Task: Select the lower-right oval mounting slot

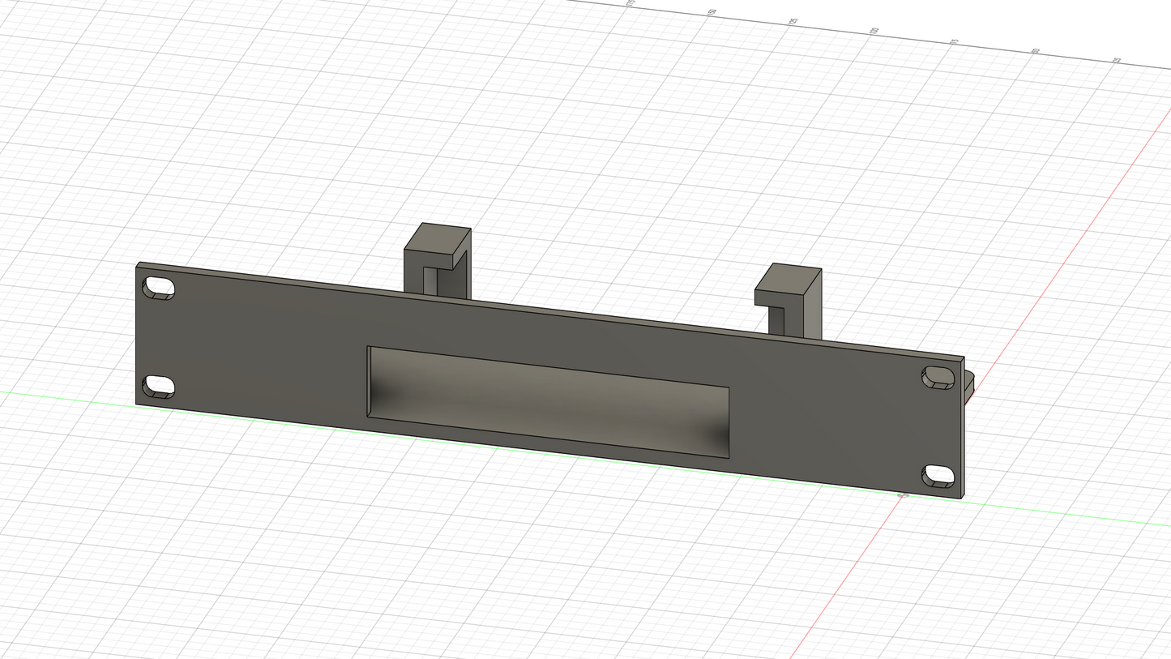Action: click(x=939, y=475)
